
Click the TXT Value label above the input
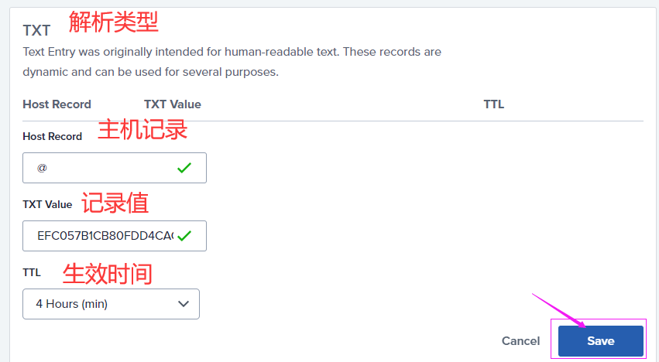47,204
